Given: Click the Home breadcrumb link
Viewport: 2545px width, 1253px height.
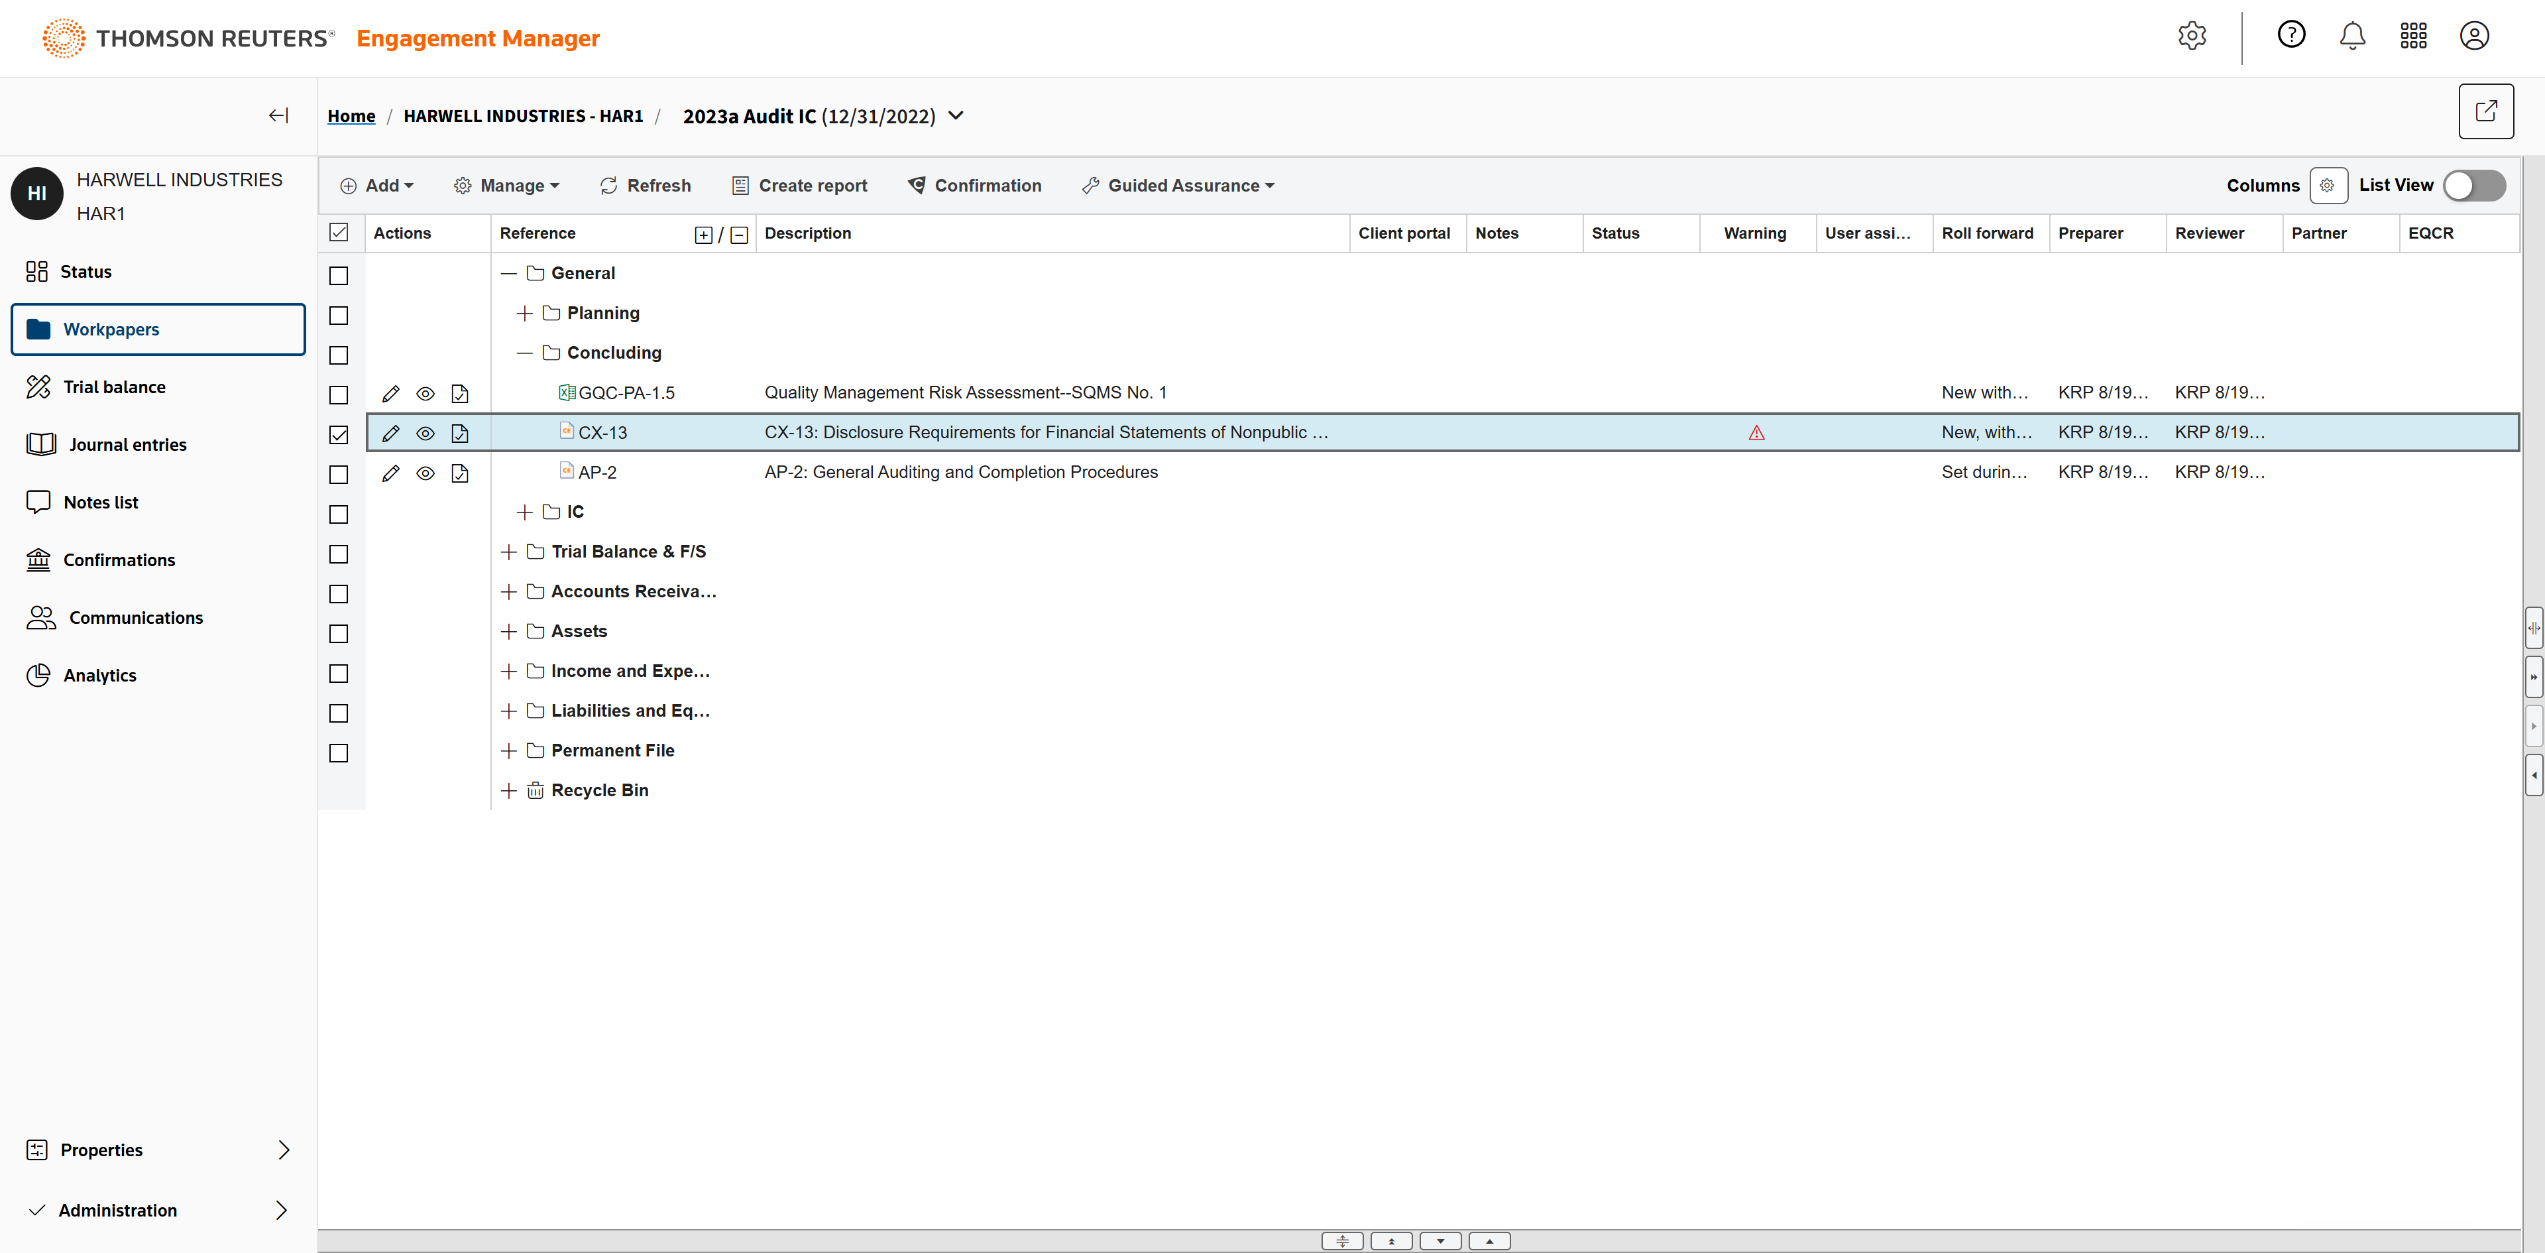Looking at the screenshot, I should pos(351,115).
